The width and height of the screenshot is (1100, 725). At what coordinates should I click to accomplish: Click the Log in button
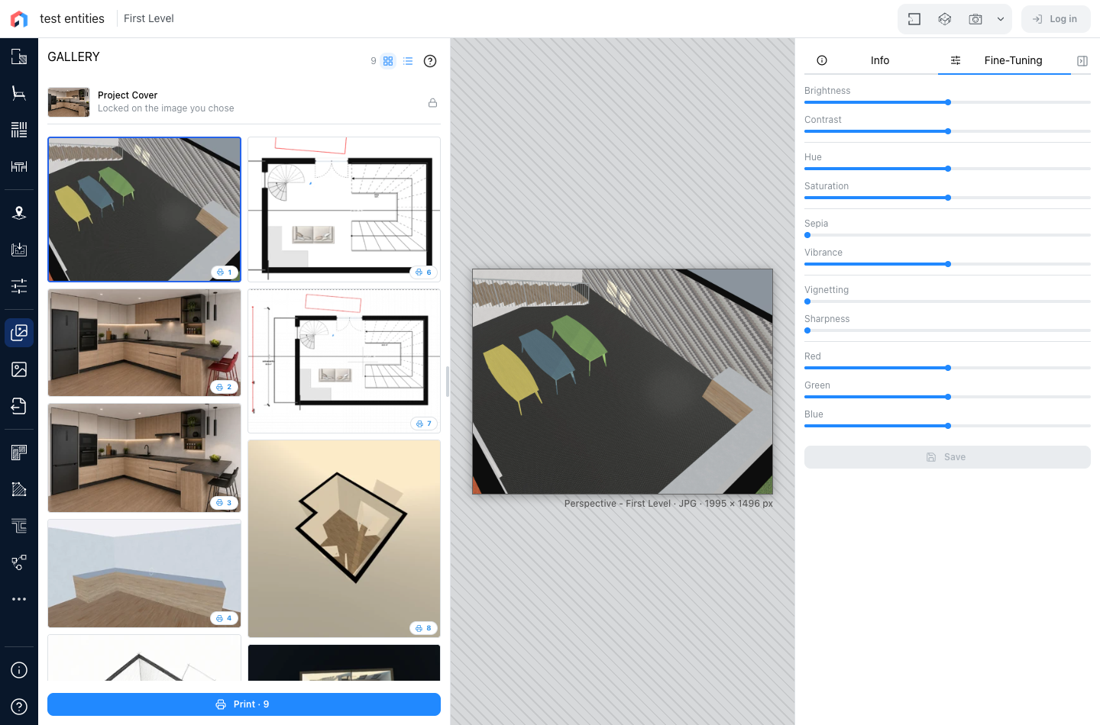pyautogui.click(x=1056, y=19)
